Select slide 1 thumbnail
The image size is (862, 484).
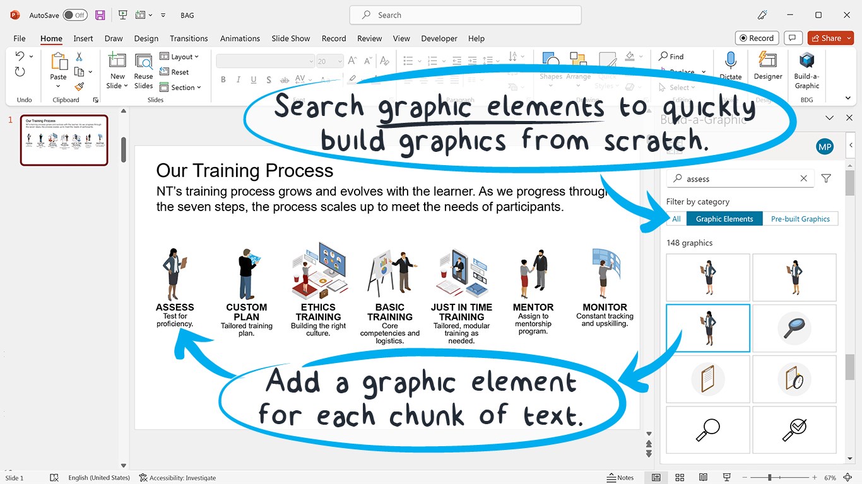click(64, 140)
